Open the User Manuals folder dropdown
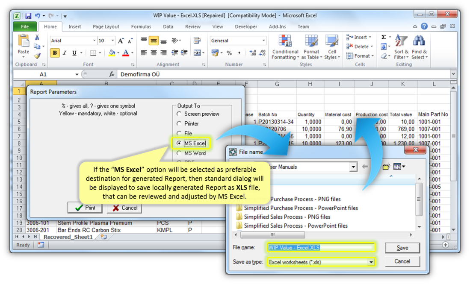This screenshot has width=470, height=284. tap(353, 167)
